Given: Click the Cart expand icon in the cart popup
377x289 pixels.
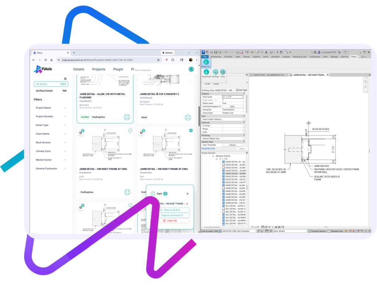Looking at the screenshot, I should click(x=153, y=193).
